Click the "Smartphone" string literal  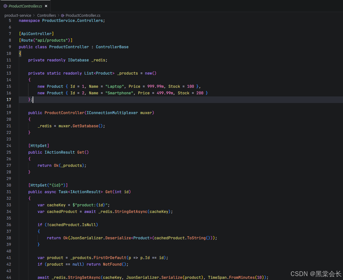pos(119,93)
